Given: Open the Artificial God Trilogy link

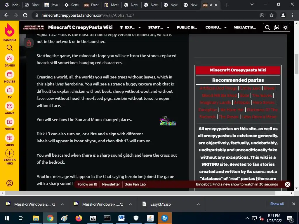Looking at the screenshot, I should [218, 88].
